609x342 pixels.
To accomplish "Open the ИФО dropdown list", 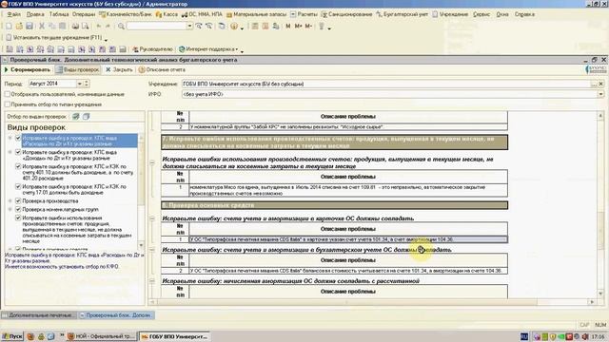I will coord(600,94).
